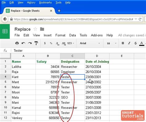Select column D header

97,56
